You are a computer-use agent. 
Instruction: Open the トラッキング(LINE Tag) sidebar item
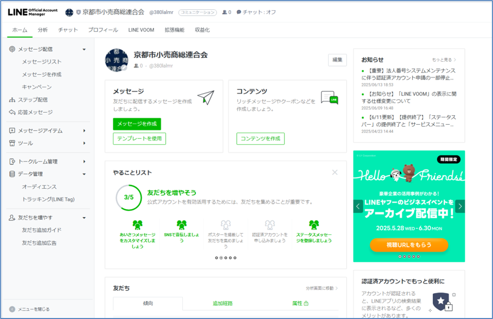(48, 200)
